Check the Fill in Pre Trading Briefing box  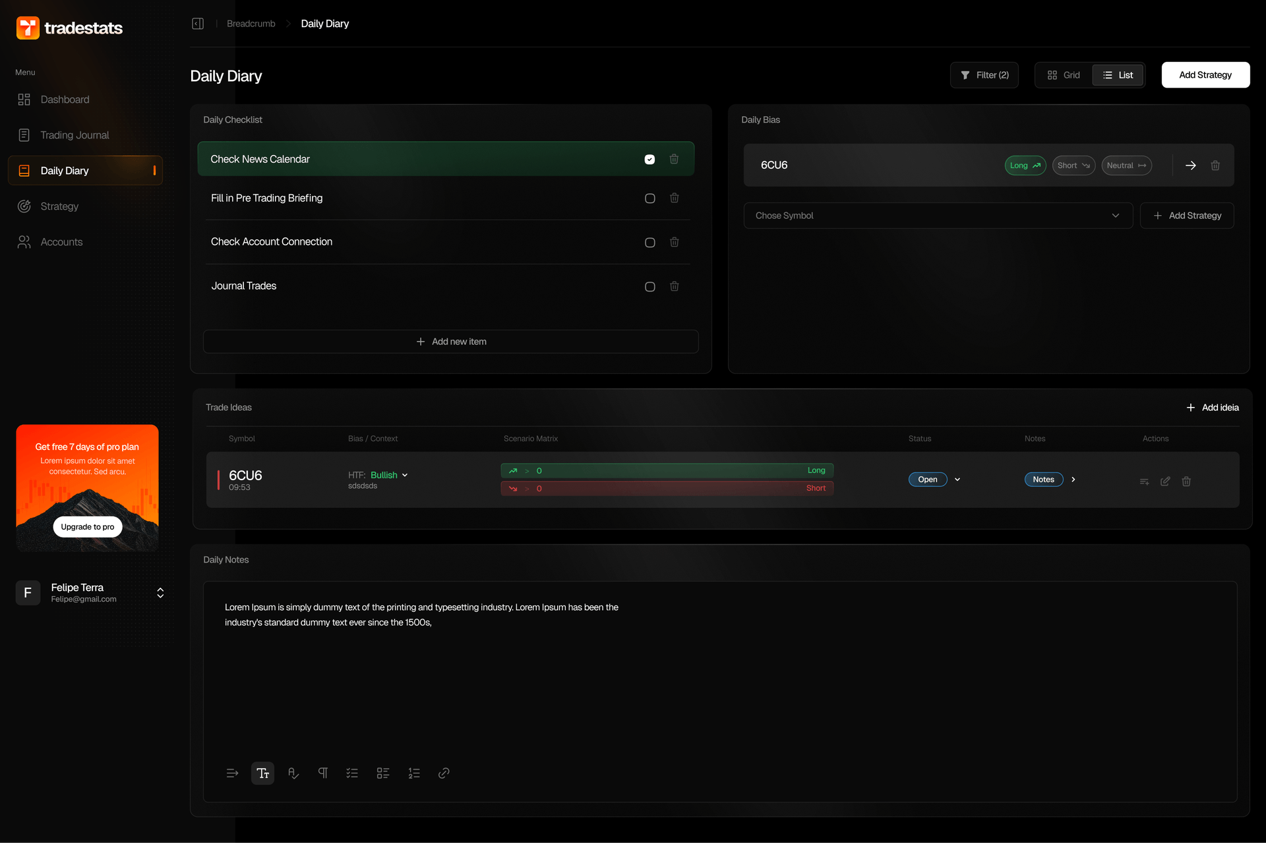[649, 199]
